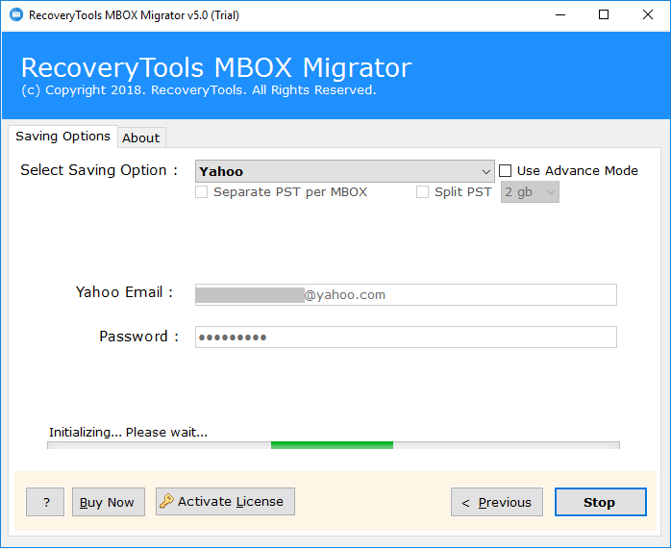Tick the Split PST checkbox
The width and height of the screenshot is (671, 550).
point(422,191)
